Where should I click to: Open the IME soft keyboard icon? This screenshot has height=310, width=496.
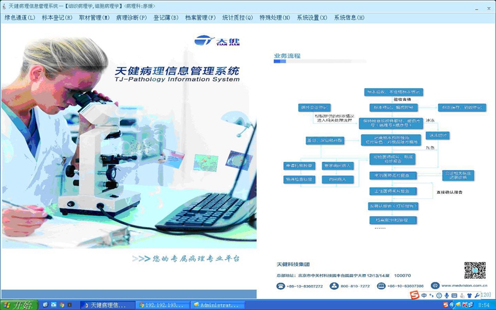454,296
